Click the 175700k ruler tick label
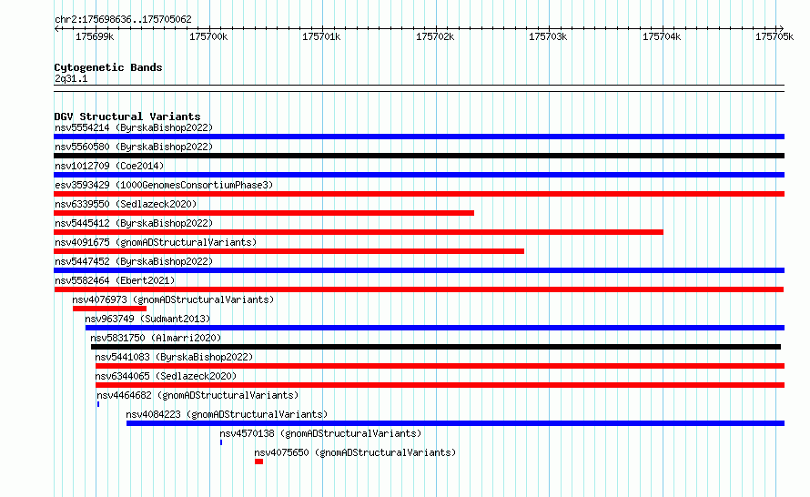This screenshot has height=497, width=810. pos(208,36)
